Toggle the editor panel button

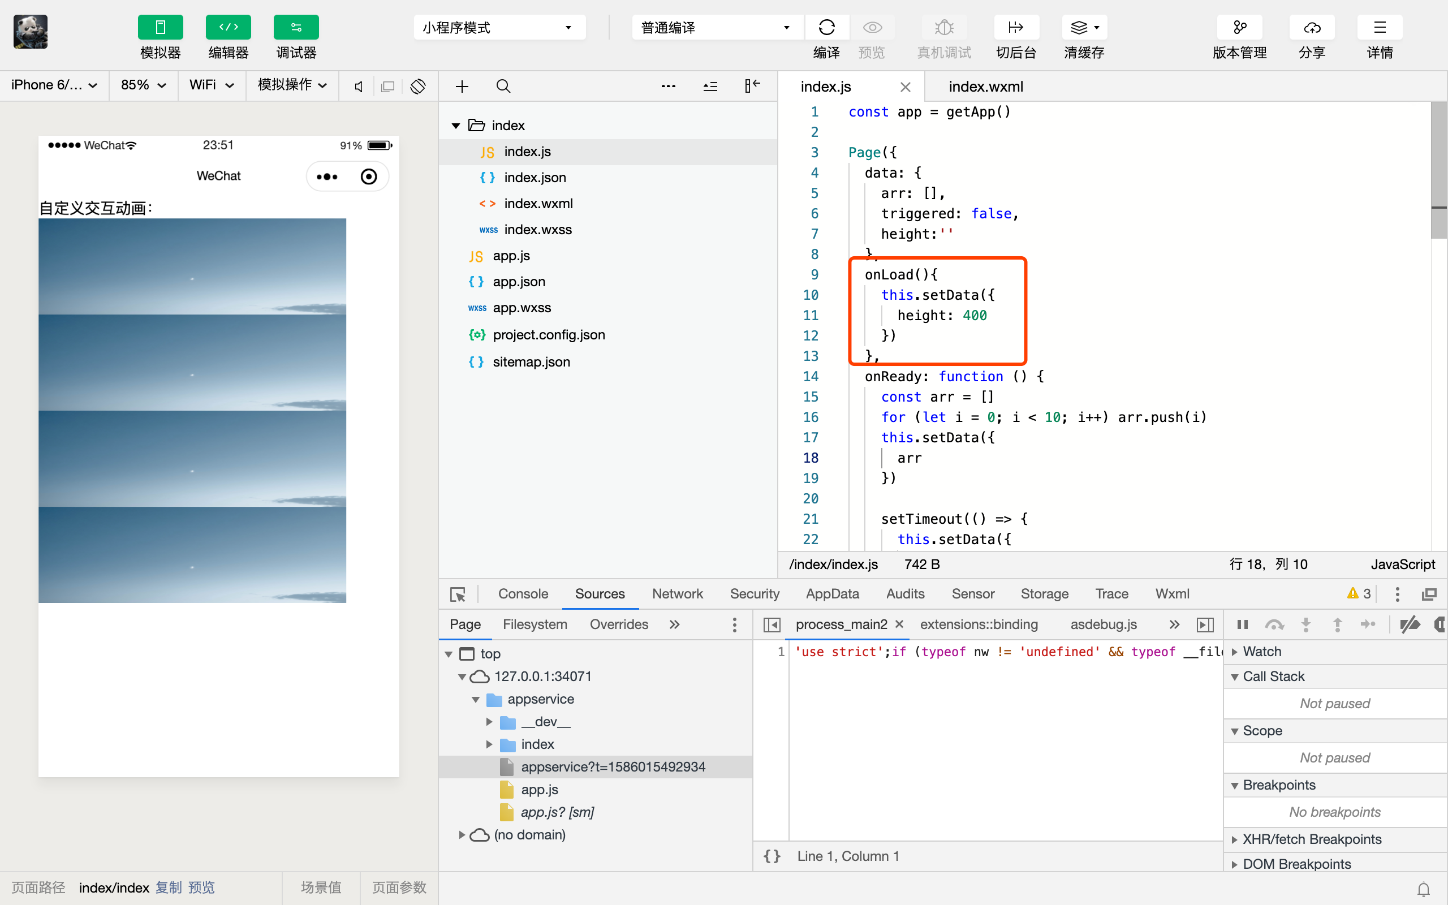tap(228, 28)
